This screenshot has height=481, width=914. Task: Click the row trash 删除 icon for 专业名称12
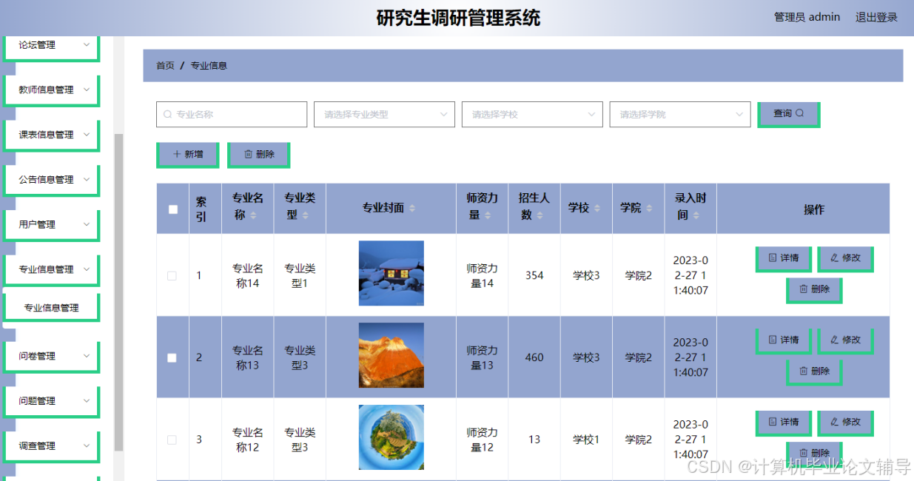tap(804, 453)
